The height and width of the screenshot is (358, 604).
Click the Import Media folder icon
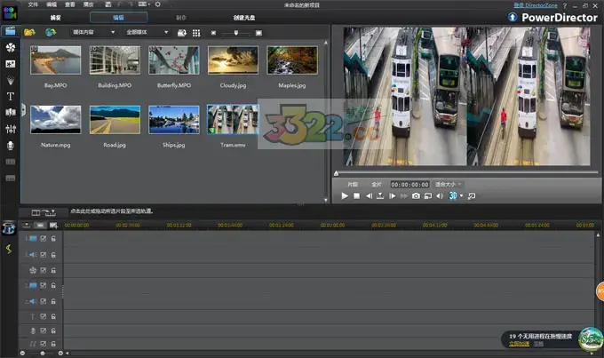(29, 32)
